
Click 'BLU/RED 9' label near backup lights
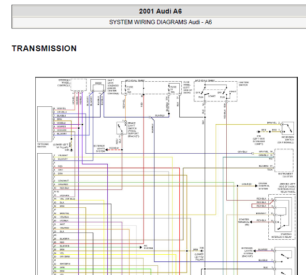(265, 249)
